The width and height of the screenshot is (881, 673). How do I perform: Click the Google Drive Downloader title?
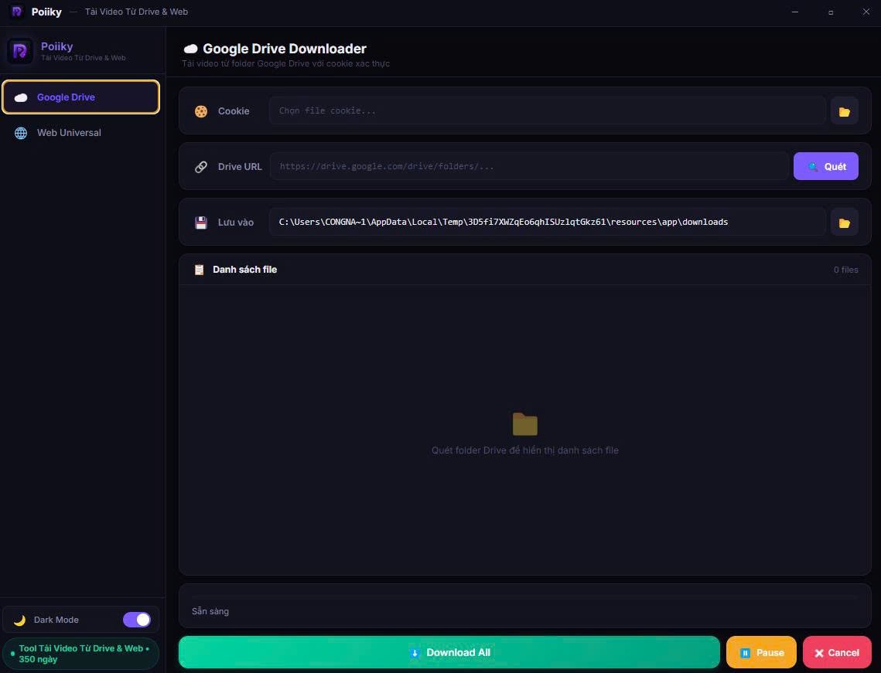click(x=285, y=49)
